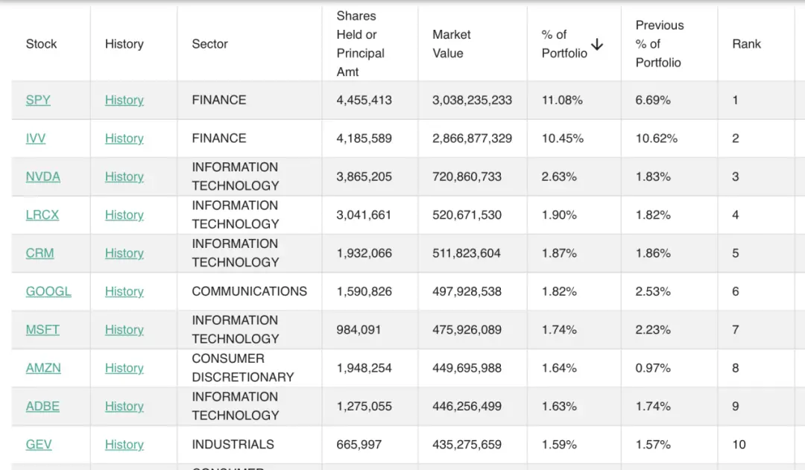
Task: Click the MSFT ticker link
Action: (x=42, y=330)
